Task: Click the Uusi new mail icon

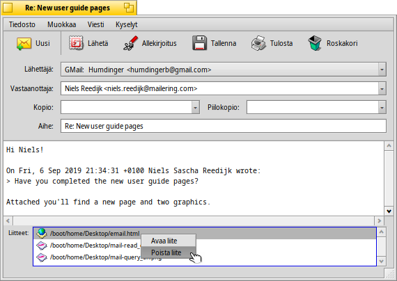Action: 24,44
